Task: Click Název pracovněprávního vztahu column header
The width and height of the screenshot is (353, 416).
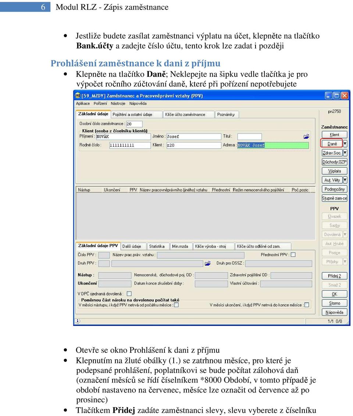Action: click(x=174, y=190)
